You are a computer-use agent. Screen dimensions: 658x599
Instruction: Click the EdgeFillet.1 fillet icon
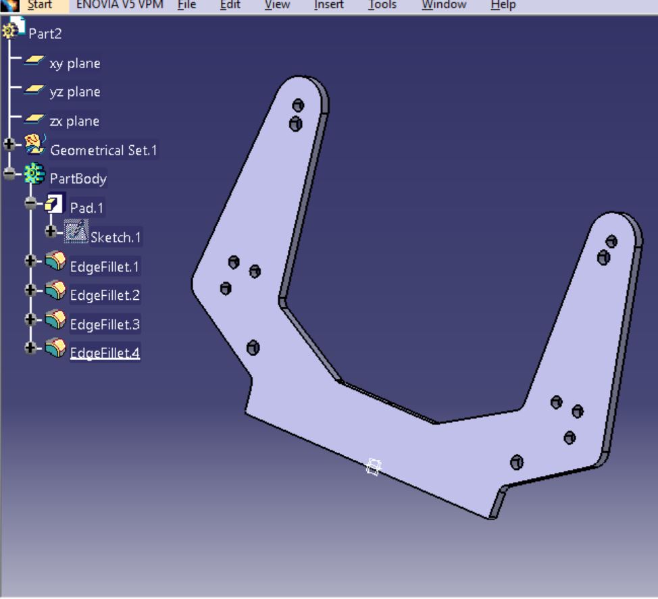[56, 261]
